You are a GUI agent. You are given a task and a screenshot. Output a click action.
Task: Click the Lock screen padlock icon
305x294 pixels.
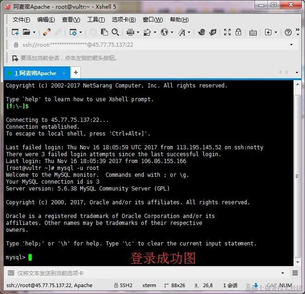pos(238,32)
